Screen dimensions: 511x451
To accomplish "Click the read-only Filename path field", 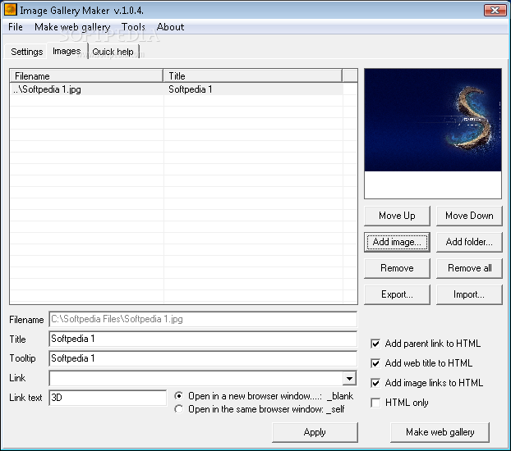I will 203,319.
